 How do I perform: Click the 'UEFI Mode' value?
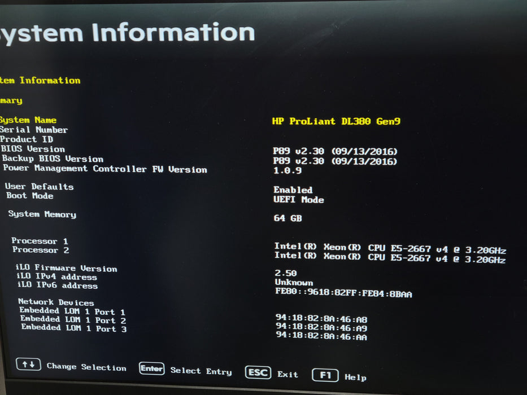[299, 200]
